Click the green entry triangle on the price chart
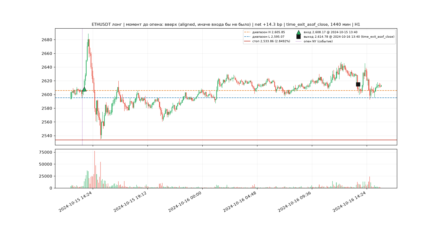The width and height of the screenshot is (441, 235). coord(84,89)
